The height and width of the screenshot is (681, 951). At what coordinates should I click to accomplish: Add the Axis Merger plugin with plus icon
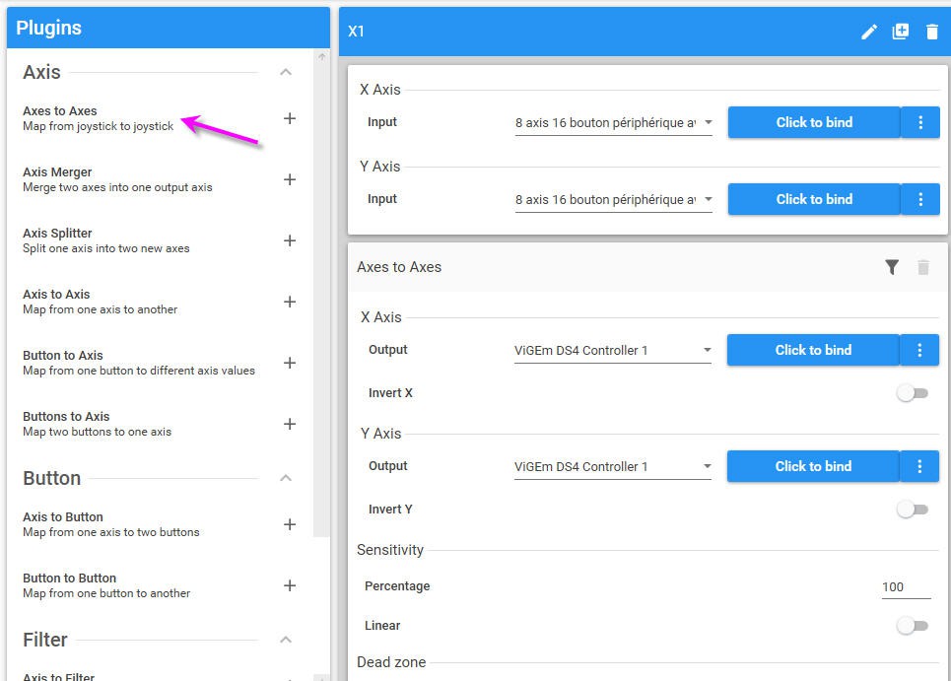[x=290, y=179]
